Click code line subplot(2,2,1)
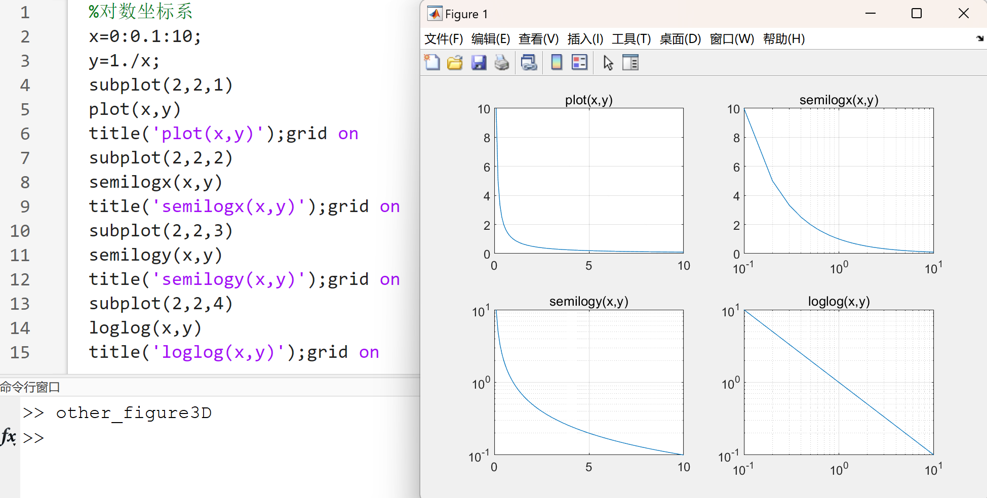987x498 pixels. point(161,85)
